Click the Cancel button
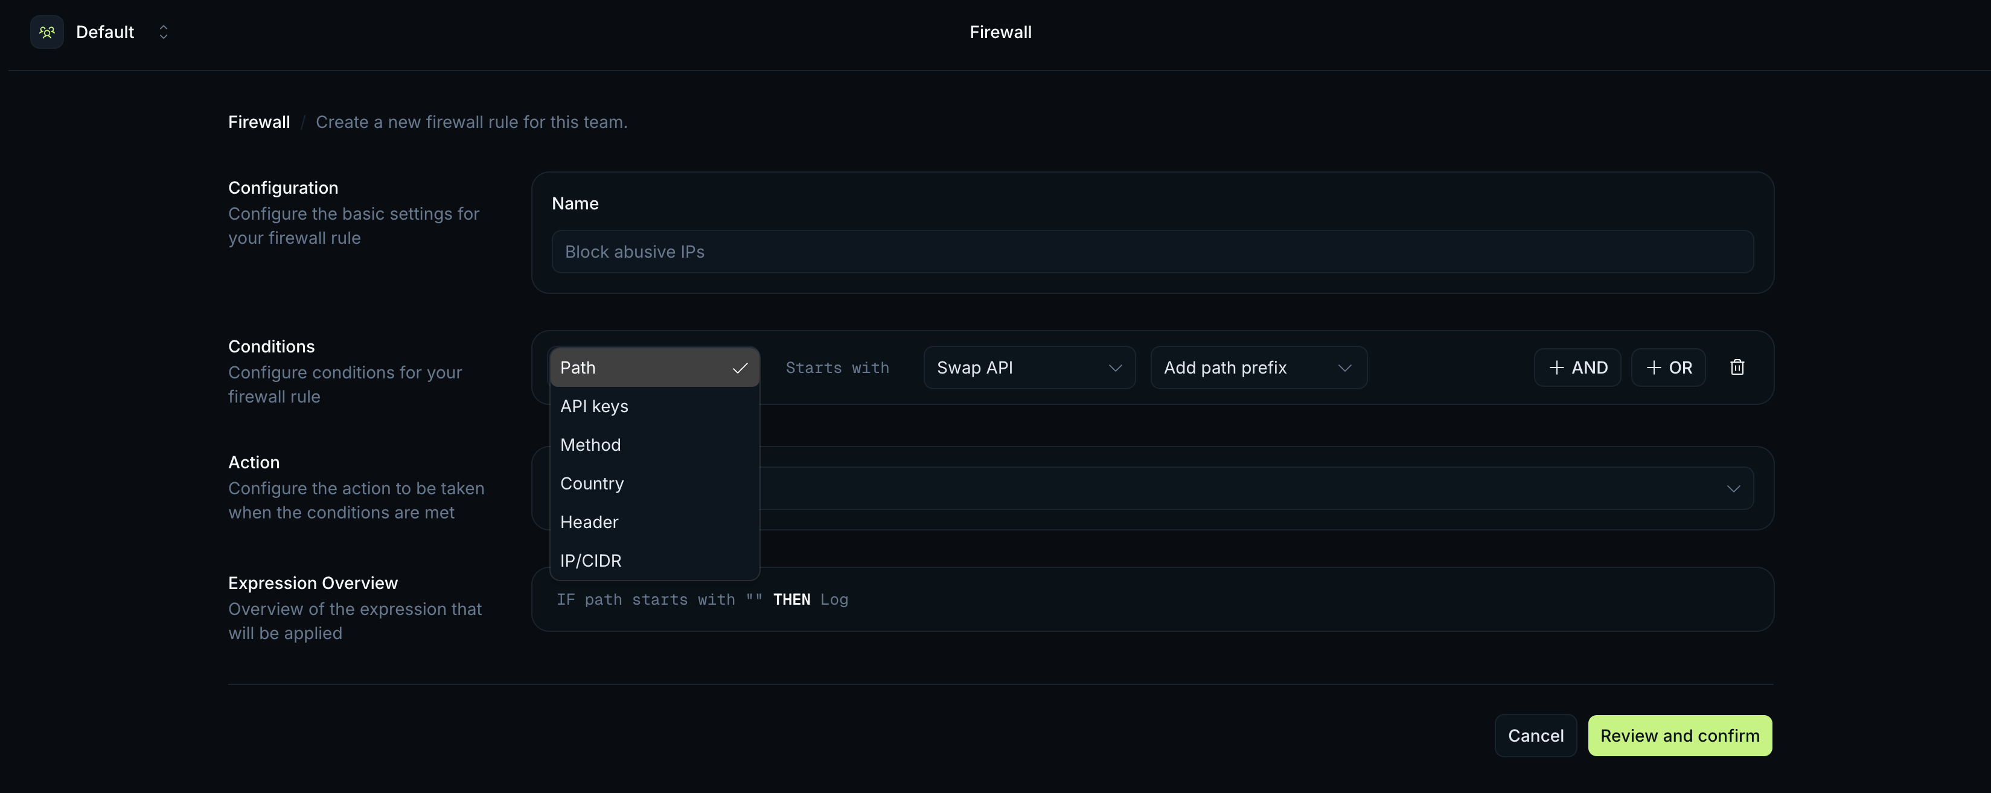The height and width of the screenshot is (793, 1991). pyautogui.click(x=1535, y=736)
